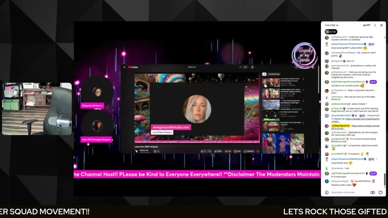Open the 0XP crown points indicator
The width and height of the screenshot is (388, 218).
point(367,25)
